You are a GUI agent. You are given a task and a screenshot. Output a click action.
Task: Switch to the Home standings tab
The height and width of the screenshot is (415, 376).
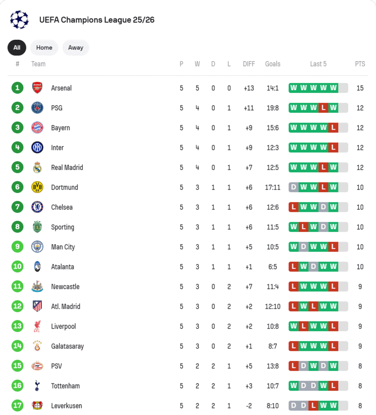[44, 48]
